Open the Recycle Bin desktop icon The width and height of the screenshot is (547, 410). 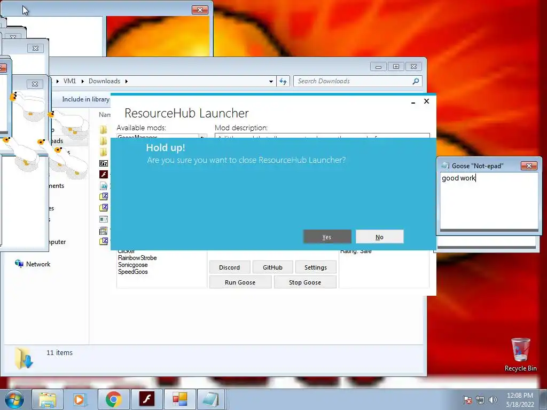[x=520, y=355]
